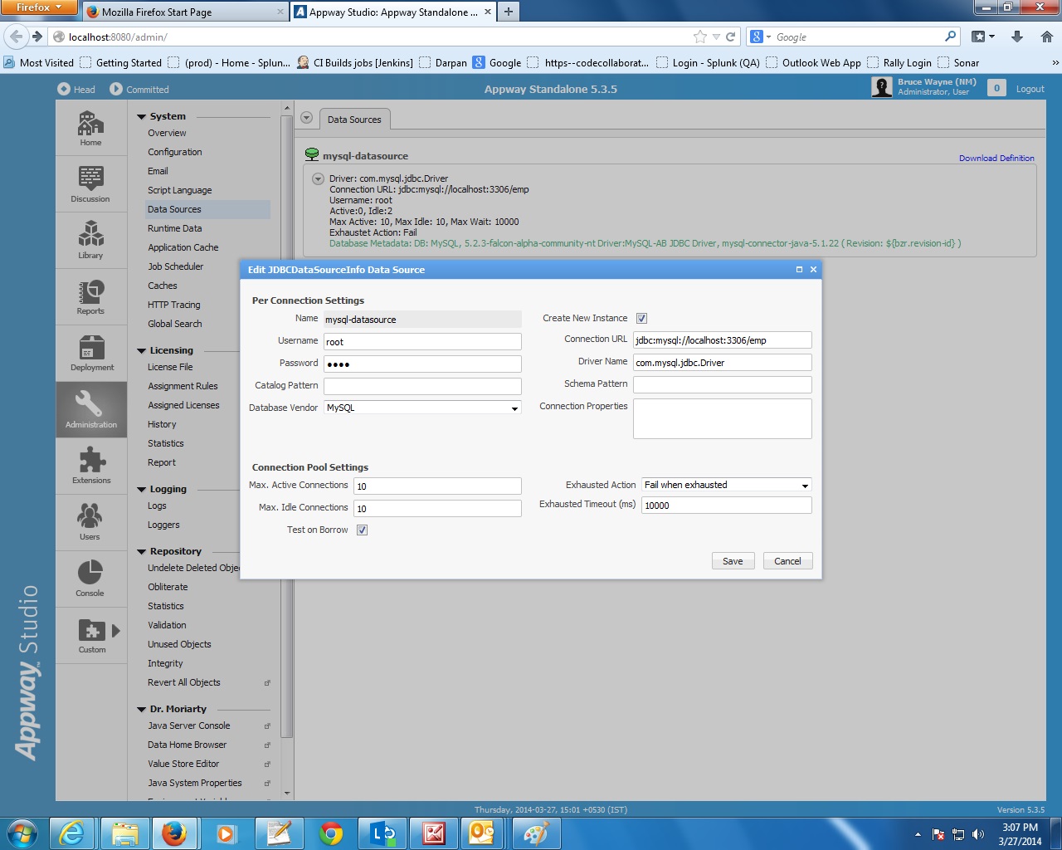Toggle the Create New Instance checkbox
The image size is (1062, 850).
click(641, 318)
